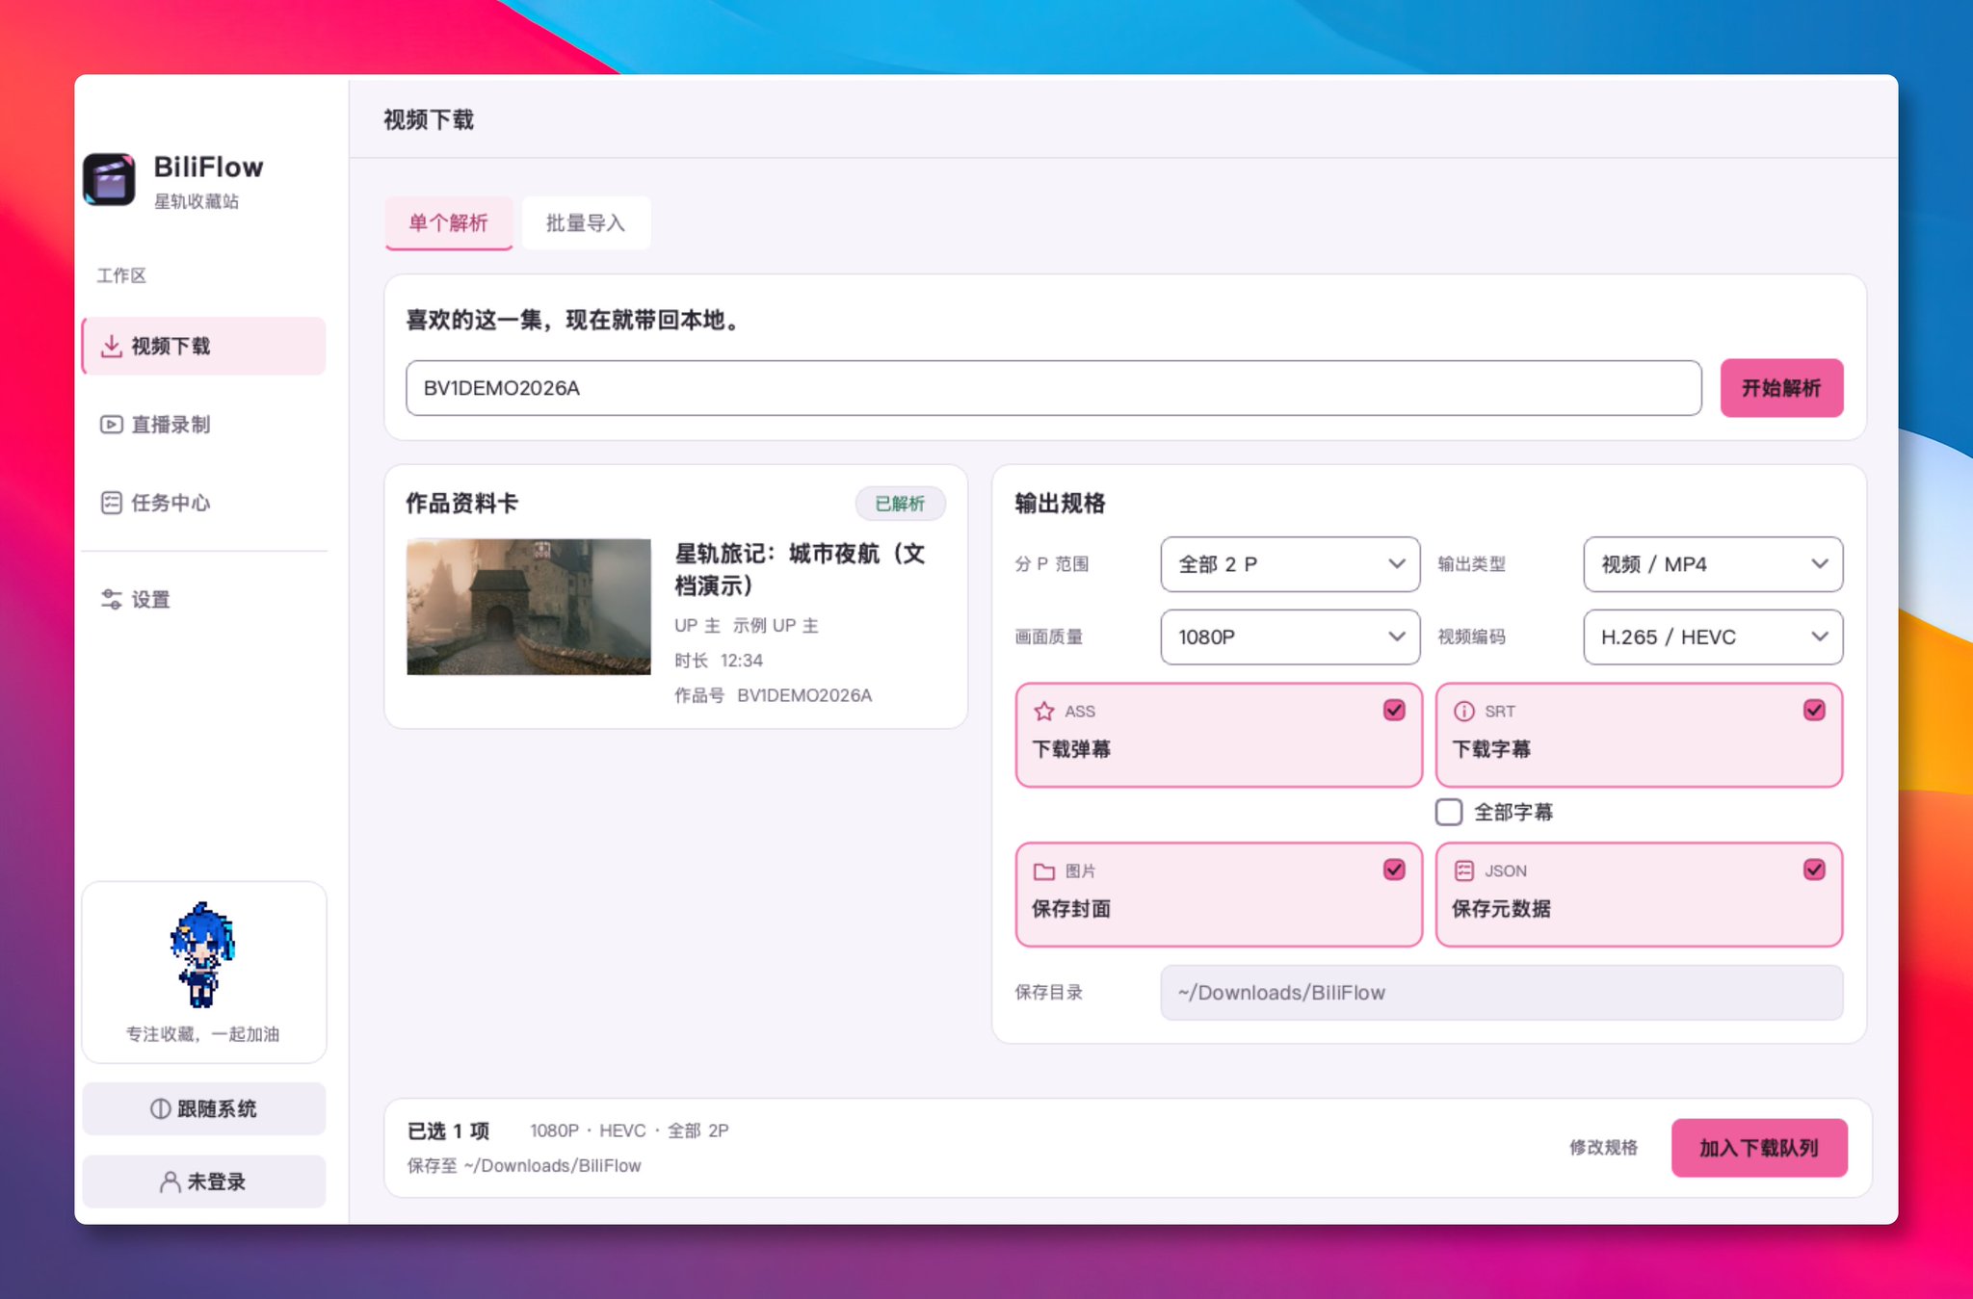The height and width of the screenshot is (1299, 1973).
Task: Click the BiliFlow clapperboard app logo
Action: pyautogui.click(x=109, y=179)
